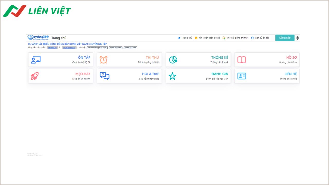
Task: Click the subtitle Đánh giá của học viên
Action: [x=217, y=79]
